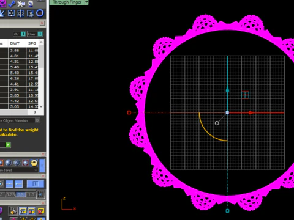Click the horizontal mirror tool icon
Screen dimensions: 294x220
12,13
